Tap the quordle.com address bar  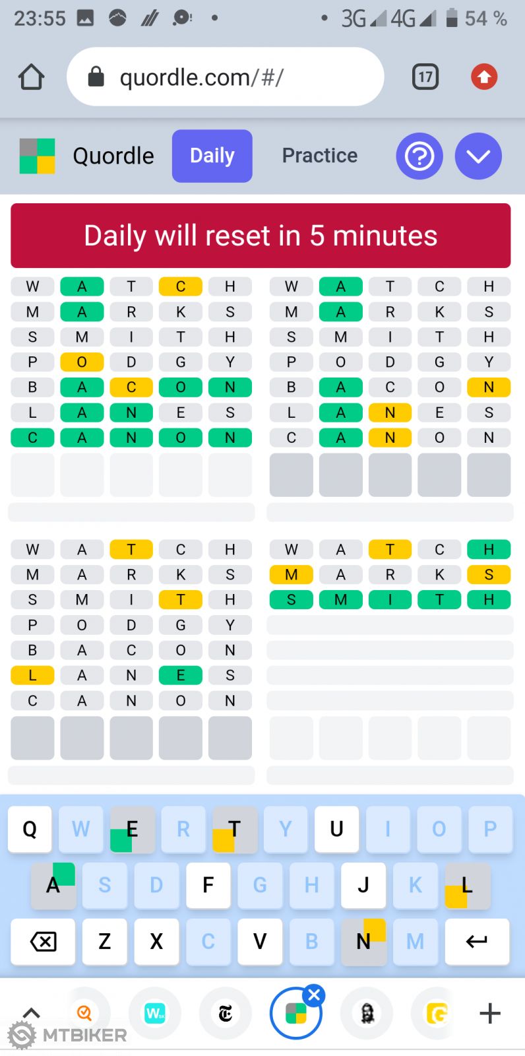[225, 77]
